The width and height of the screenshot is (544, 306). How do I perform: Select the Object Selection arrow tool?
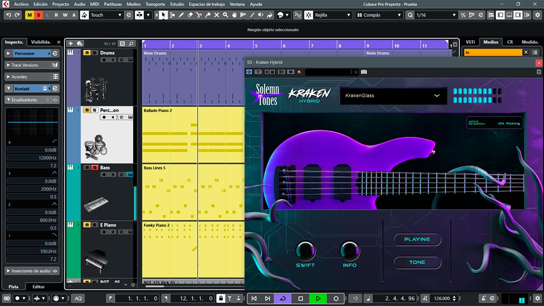pos(163,15)
